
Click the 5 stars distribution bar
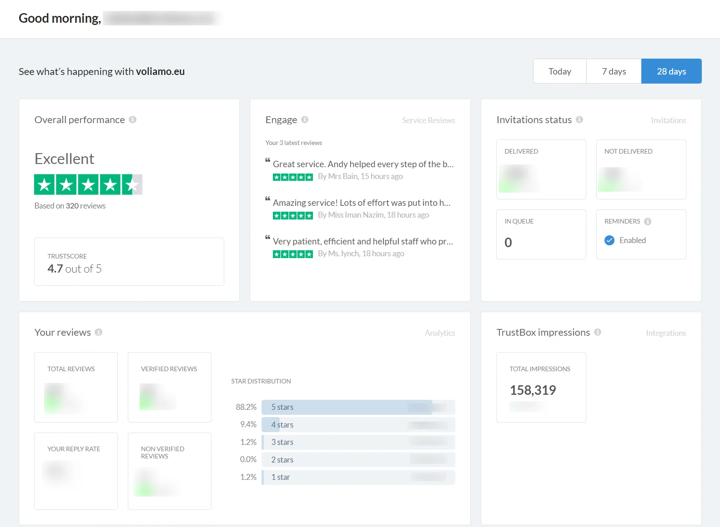tap(358, 407)
